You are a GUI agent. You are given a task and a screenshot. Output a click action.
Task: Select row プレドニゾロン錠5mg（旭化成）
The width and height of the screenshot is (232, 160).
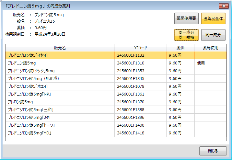click(116, 79)
